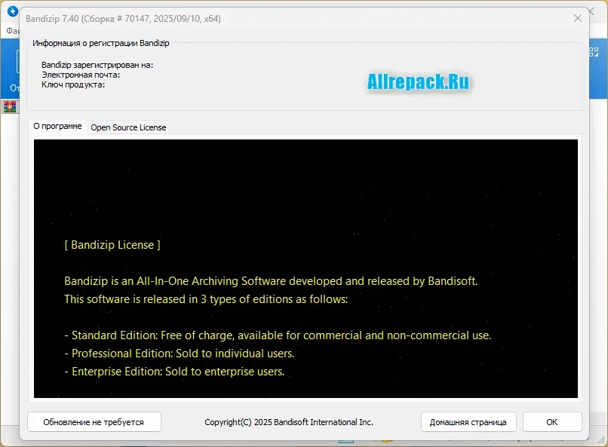Click the Professional Edition license line
Screen dimensions: 608x447
(x=179, y=354)
